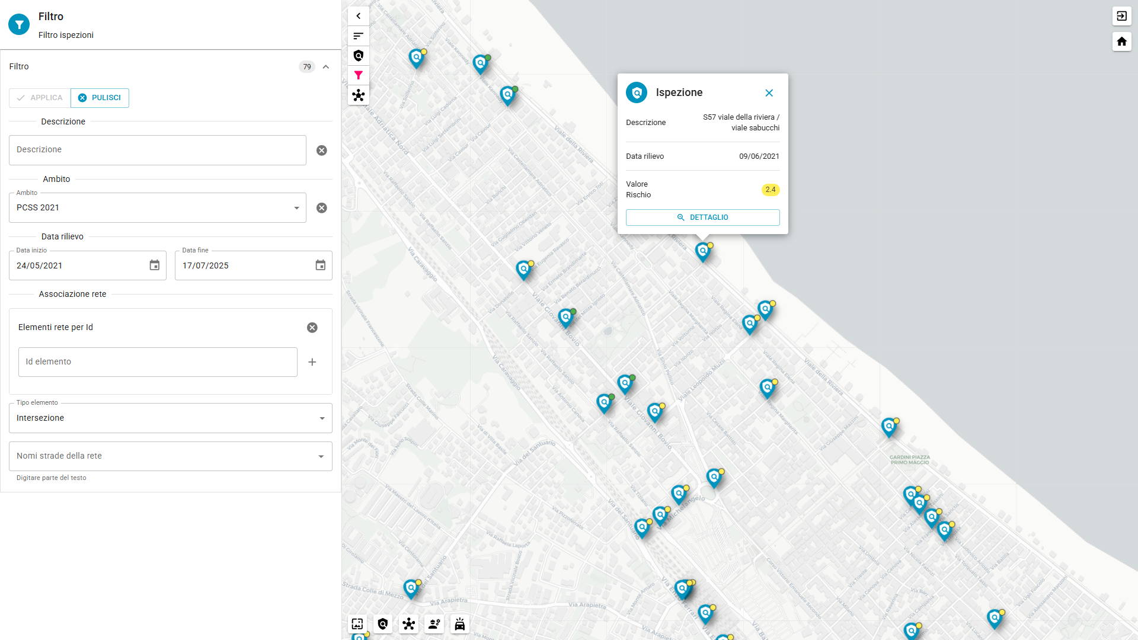Click the DETTAGLIO button in Ispezione popup
1138x640 pixels.
[x=702, y=217]
